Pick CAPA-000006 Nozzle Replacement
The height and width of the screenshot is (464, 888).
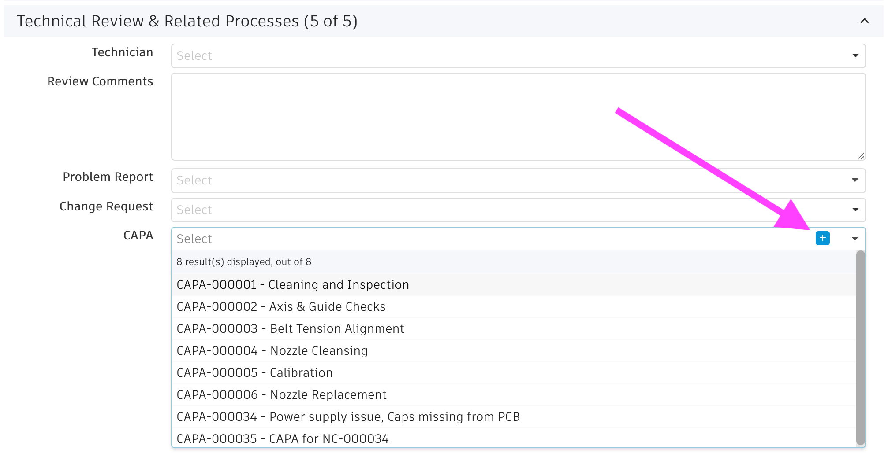coord(281,395)
